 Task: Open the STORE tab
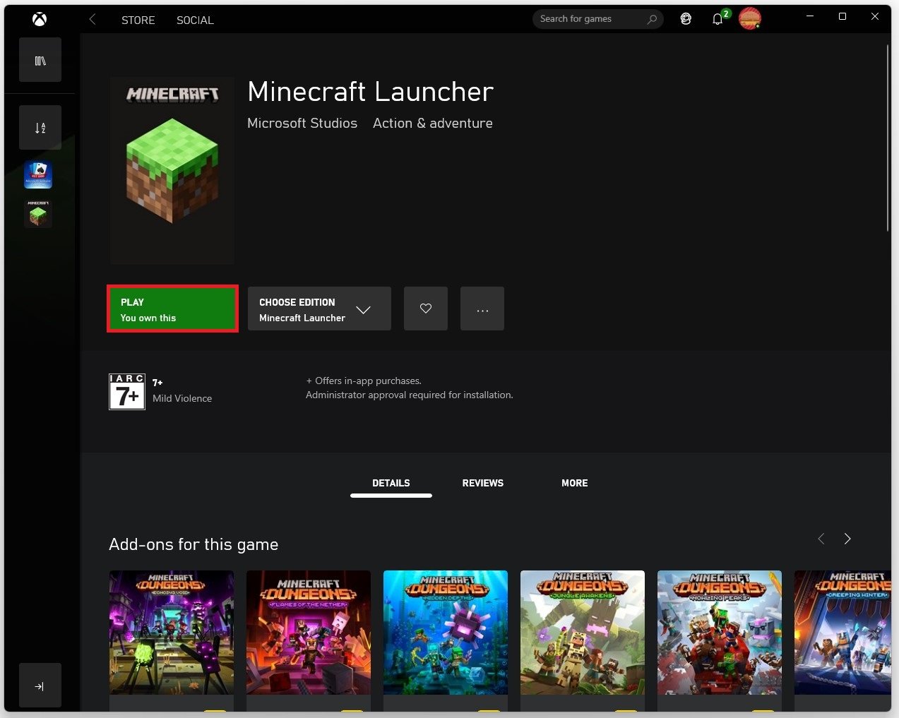click(138, 20)
